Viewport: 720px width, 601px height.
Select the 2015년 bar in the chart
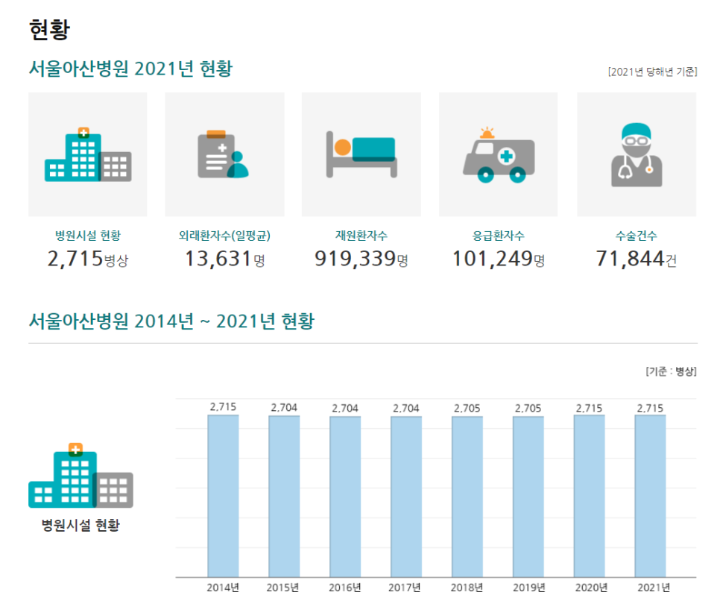tap(284, 496)
